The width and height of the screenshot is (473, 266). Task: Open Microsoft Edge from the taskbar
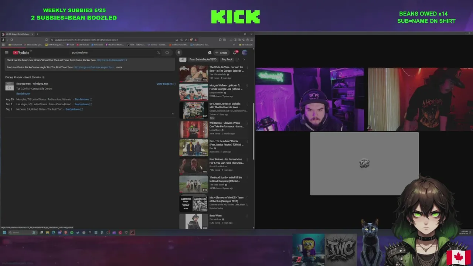click(x=54, y=232)
